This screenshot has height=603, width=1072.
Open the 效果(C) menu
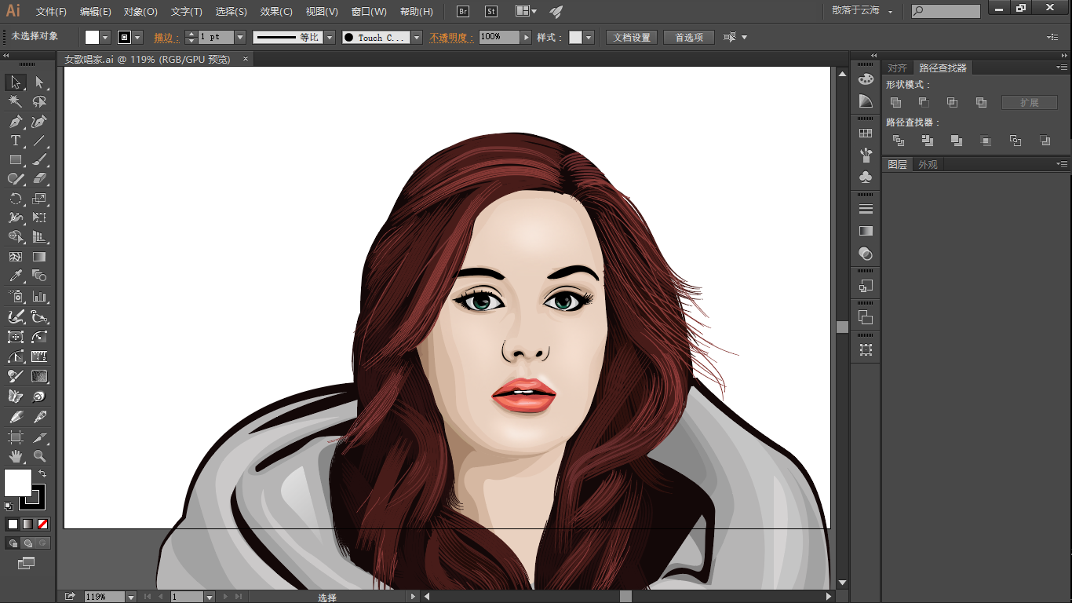(x=276, y=12)
